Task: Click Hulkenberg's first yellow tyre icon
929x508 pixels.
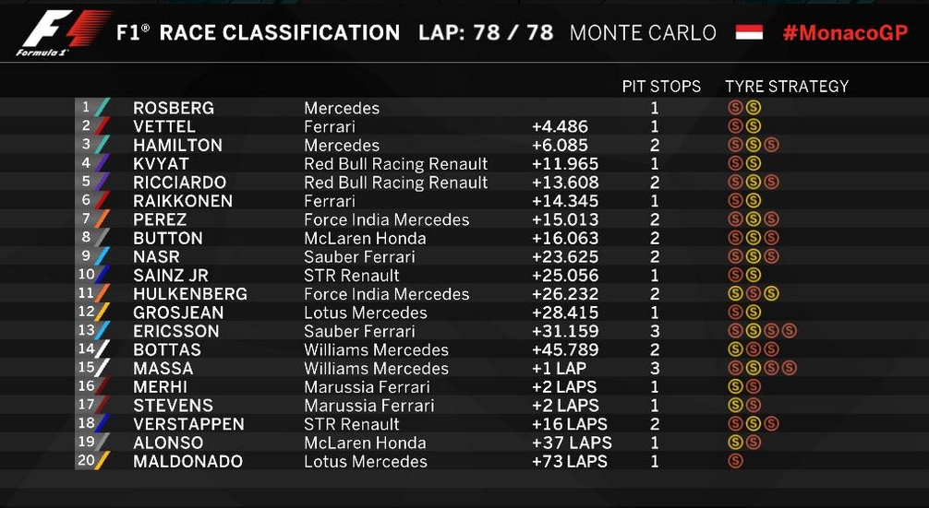Action: (735, 293)
